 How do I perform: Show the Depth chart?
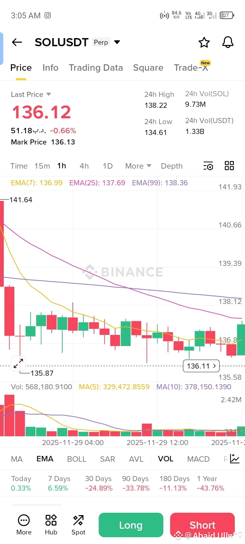172,166
